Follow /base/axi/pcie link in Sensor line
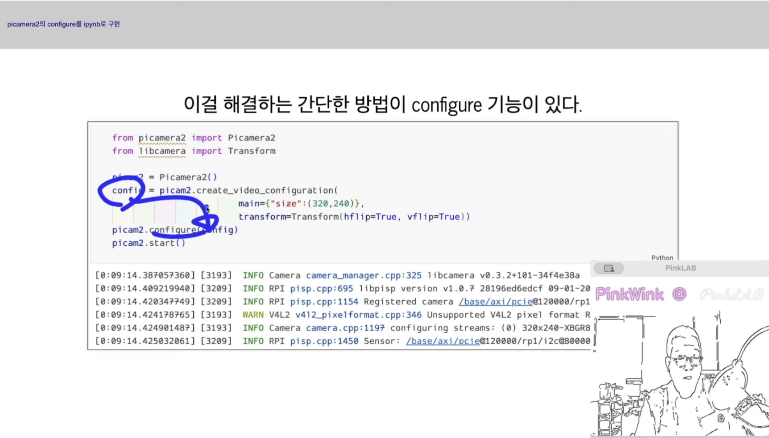 tap(442, 341)
